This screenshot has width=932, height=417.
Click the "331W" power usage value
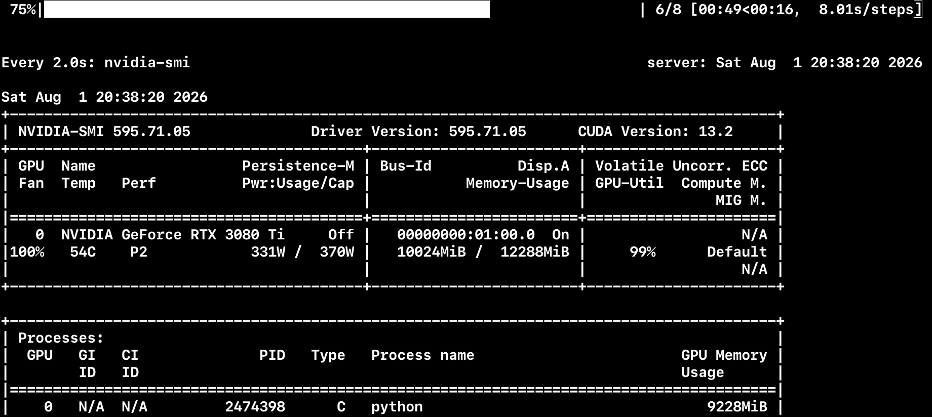tap(268, 252)
